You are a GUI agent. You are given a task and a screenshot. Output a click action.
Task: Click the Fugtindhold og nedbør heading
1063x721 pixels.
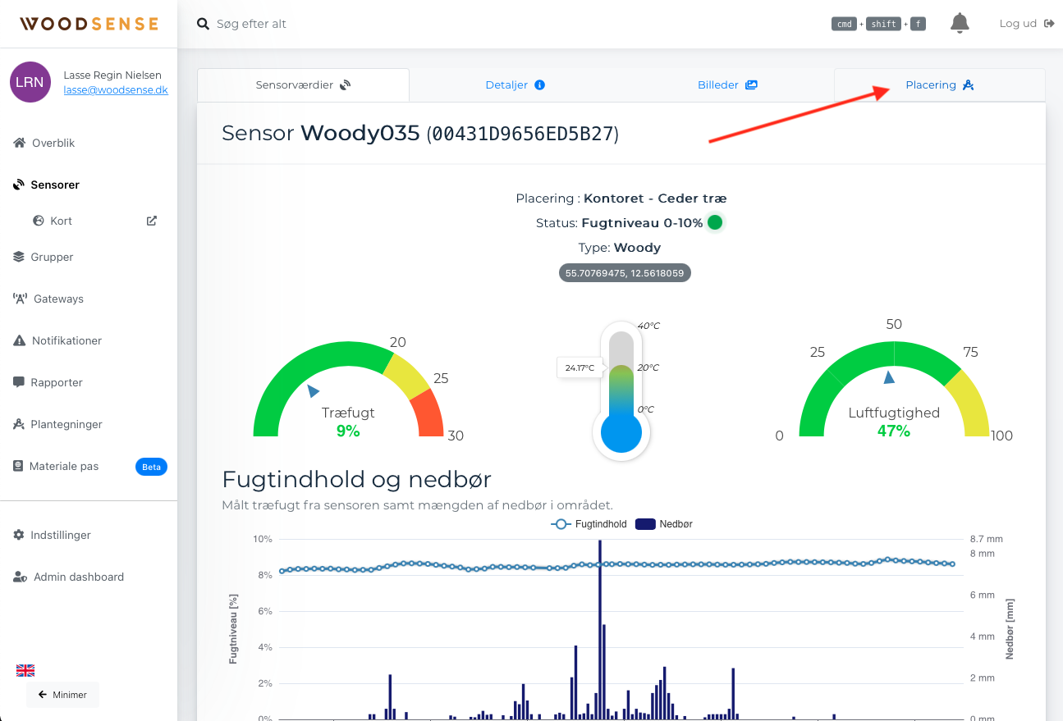tap(356, 478)
